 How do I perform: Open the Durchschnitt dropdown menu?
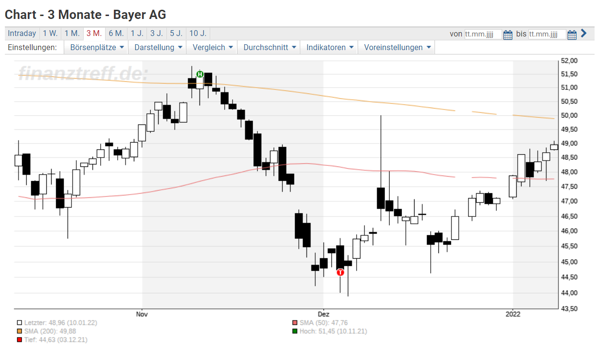(269, 48)
